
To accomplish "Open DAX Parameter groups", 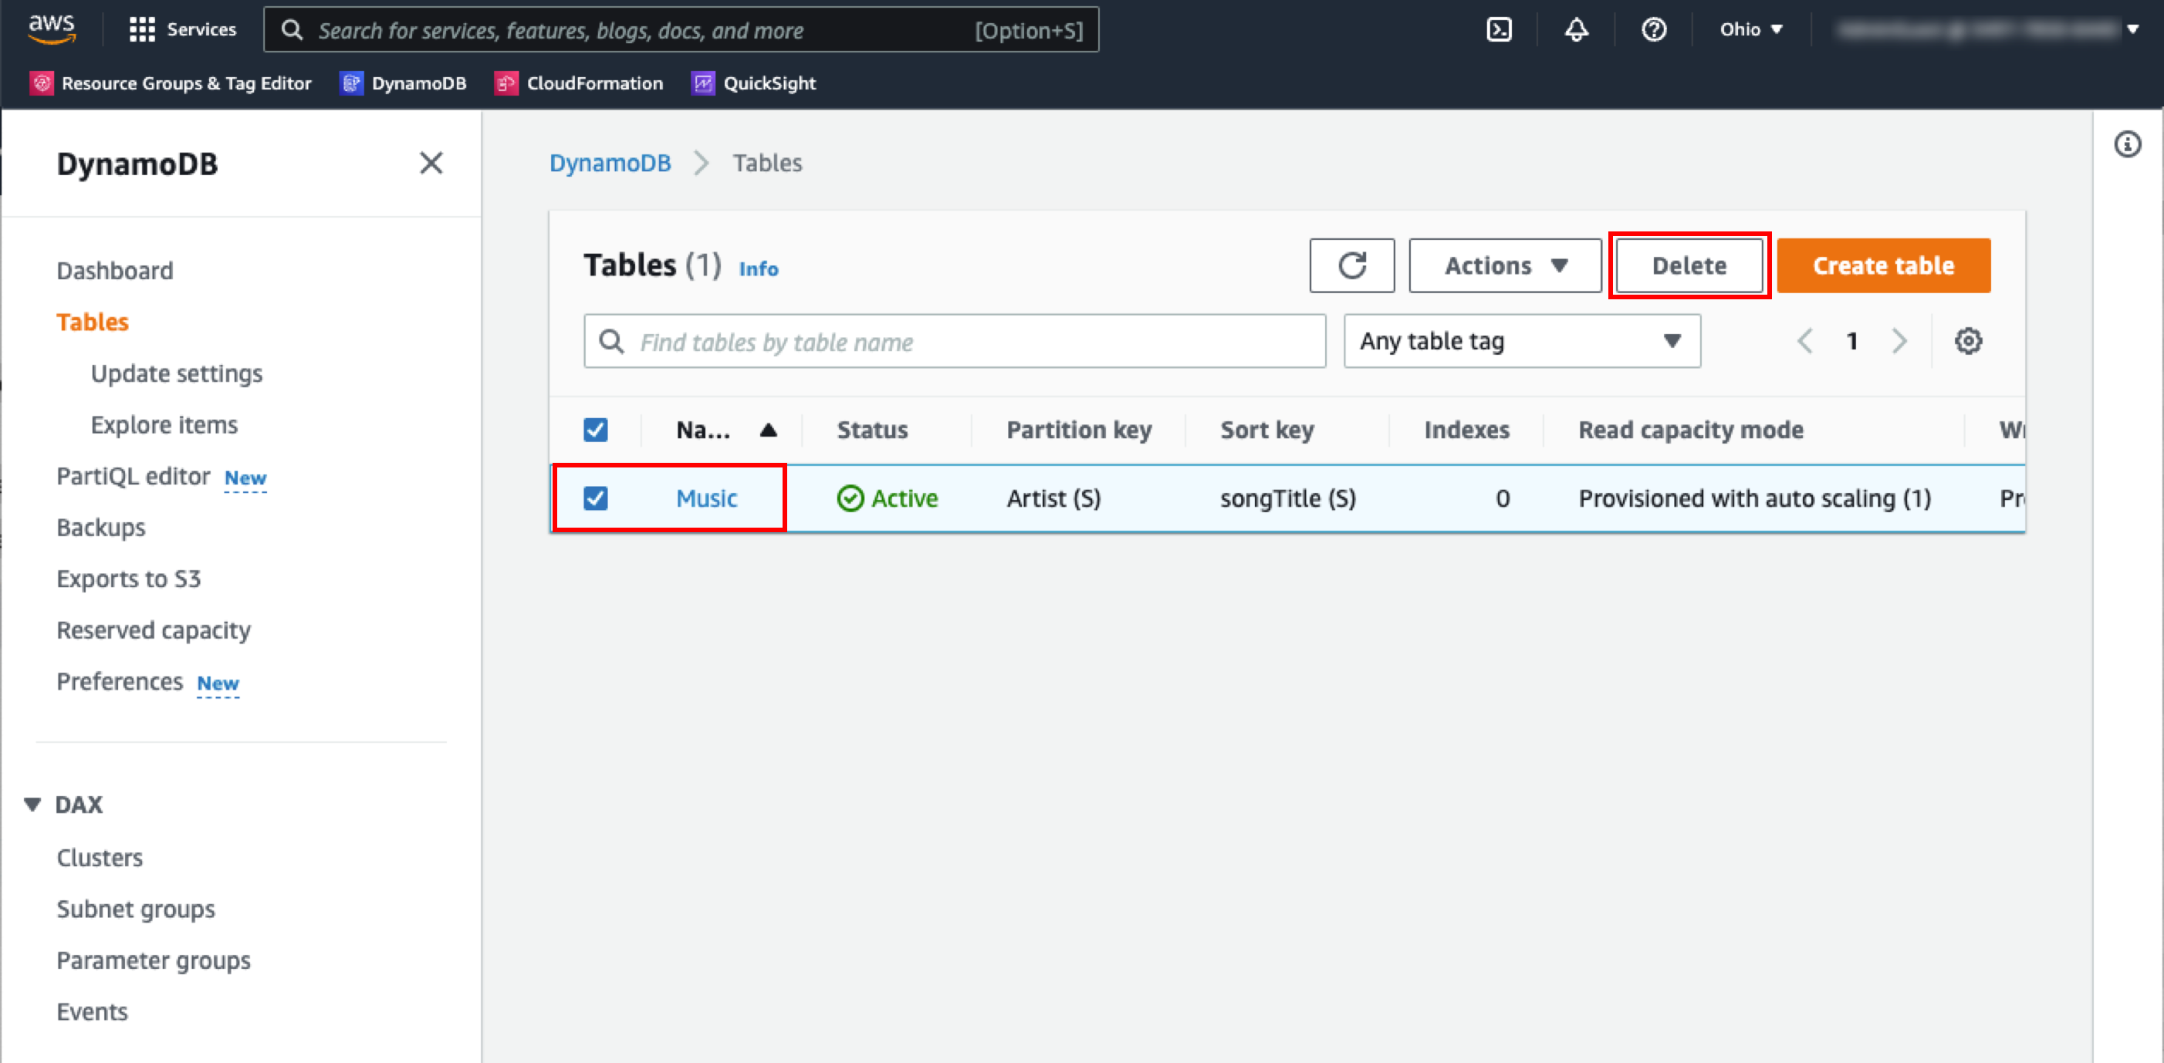I will coord(154,960).
